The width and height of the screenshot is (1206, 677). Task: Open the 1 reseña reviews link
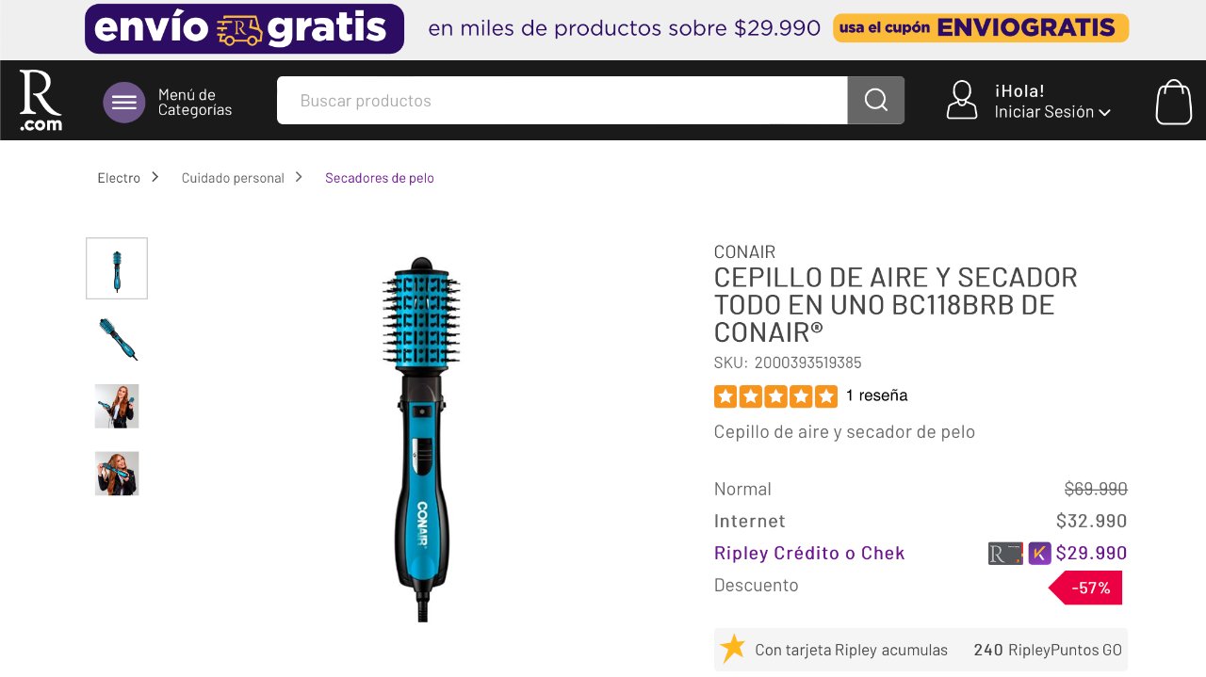click(x=877, y=395)
